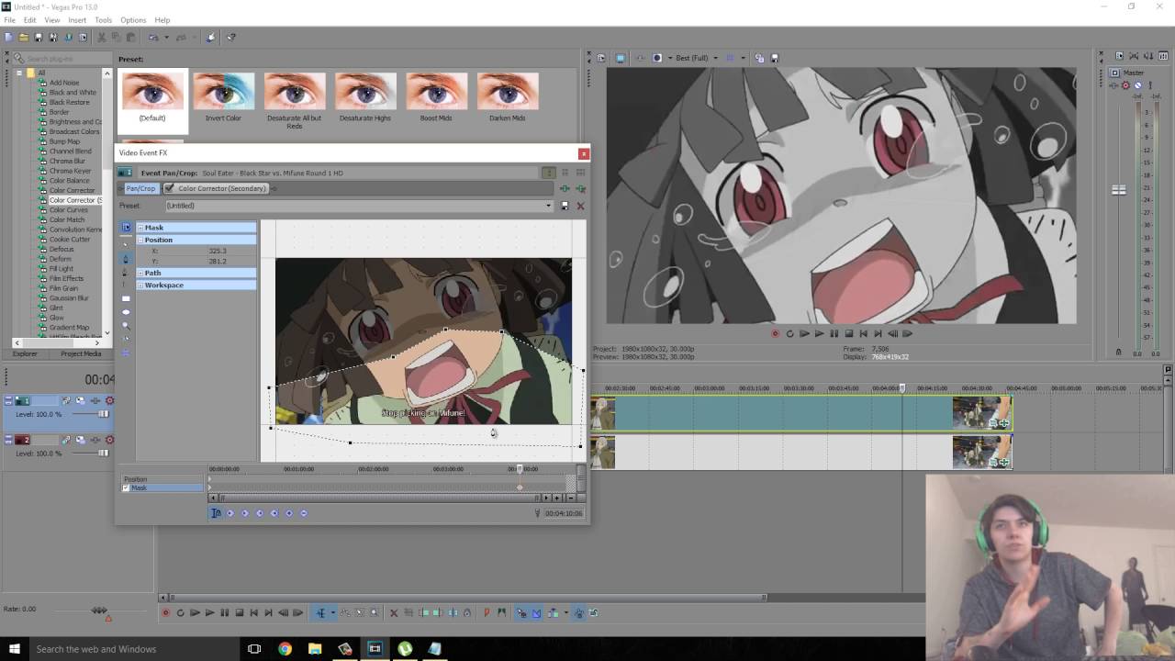1175x661 pixels.
Task: Click the Save Preset disk icon
Action: point(565,206)
